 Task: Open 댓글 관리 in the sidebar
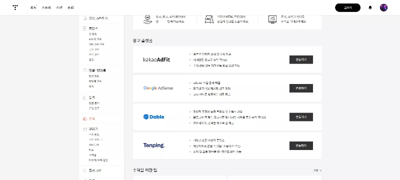pyautogui.click(x=94, y=76)
